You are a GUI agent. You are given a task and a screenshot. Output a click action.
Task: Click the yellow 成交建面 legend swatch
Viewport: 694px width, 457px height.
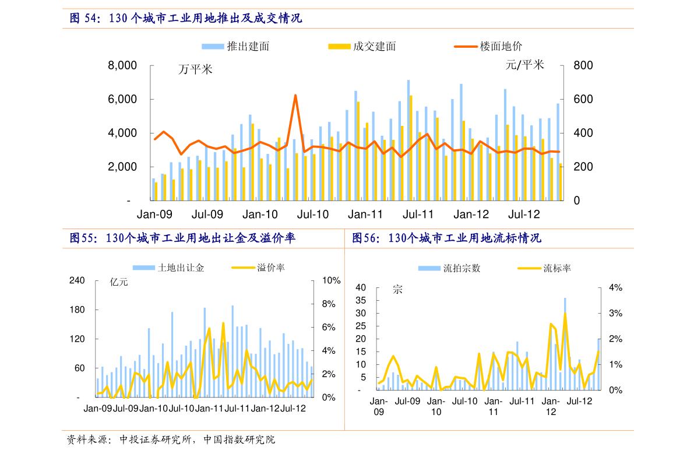pos(339,47)
